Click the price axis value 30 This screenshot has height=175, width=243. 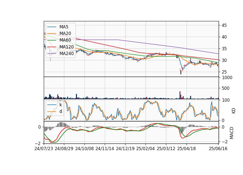[x=224, y=60]
